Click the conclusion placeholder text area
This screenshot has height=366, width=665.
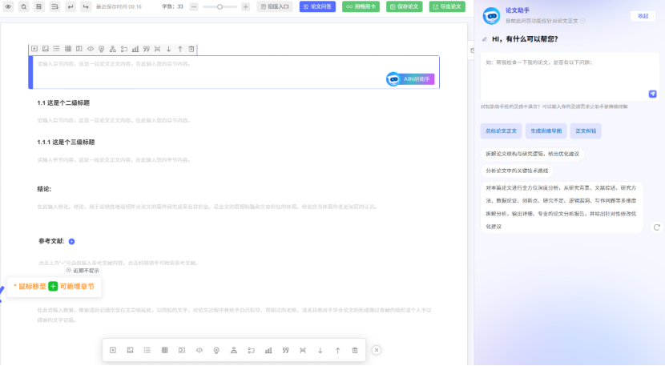207,207
